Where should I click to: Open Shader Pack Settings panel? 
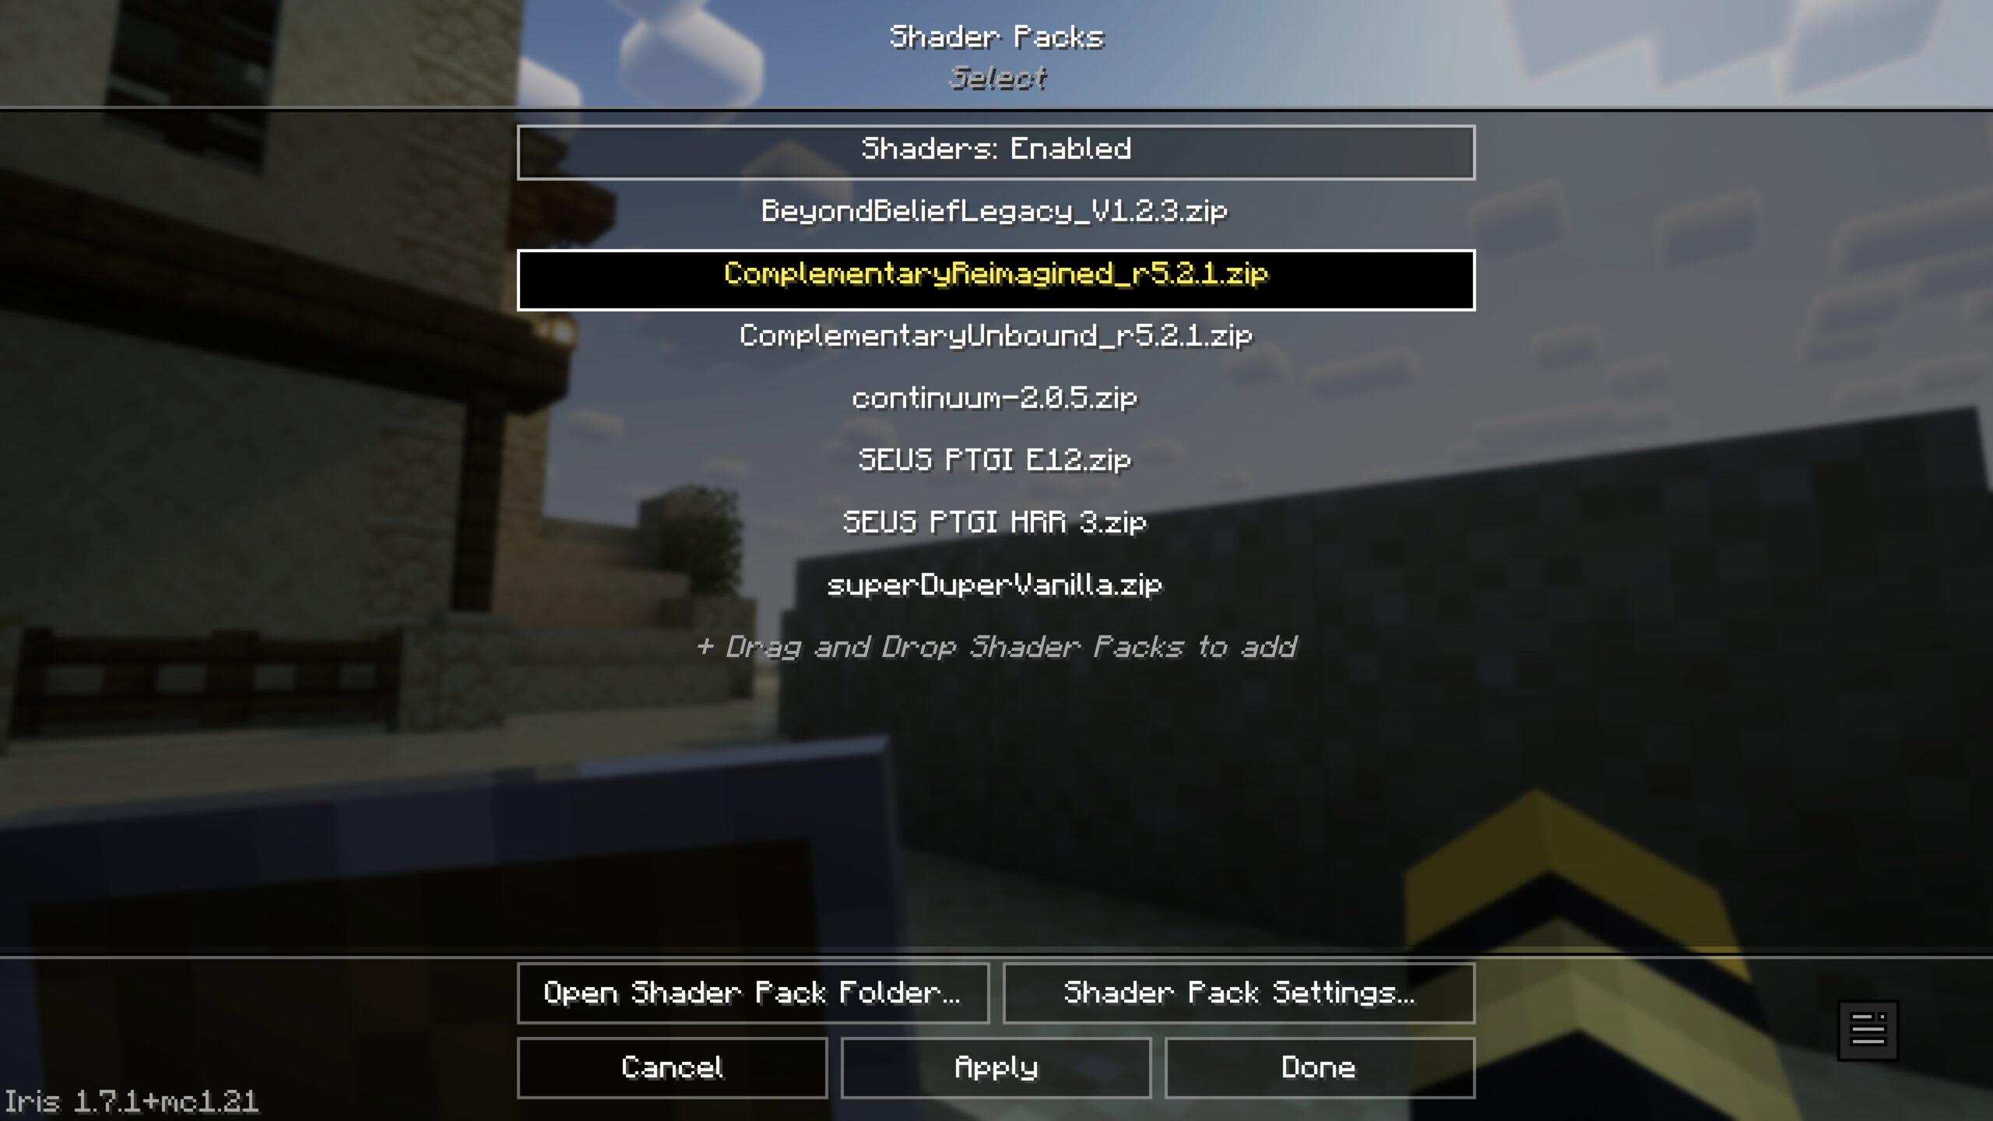[x=1239, y=993]
